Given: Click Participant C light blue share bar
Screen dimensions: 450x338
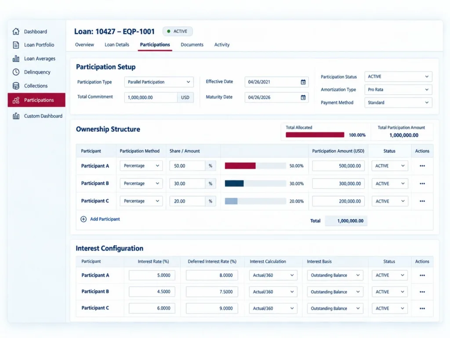Looking at the screenshot, I should [x=231, y=201].
